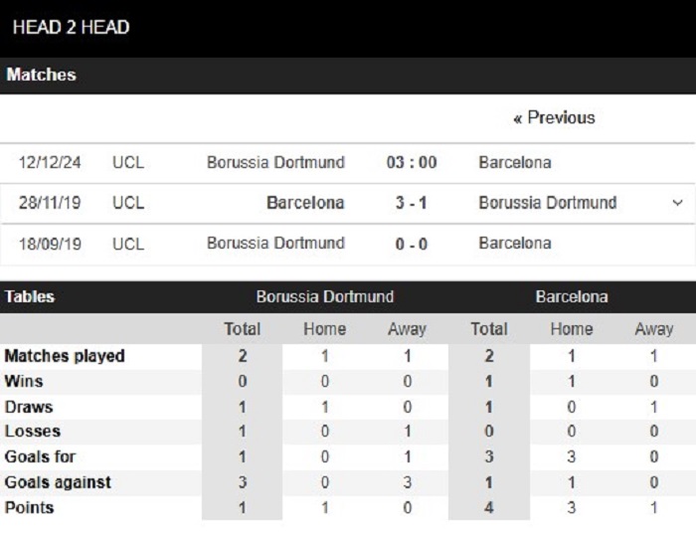Click Borussia Dortmund header in Tables
Image resolution: width=696 pixels, height=535 pixels.
tap(325, 296)
